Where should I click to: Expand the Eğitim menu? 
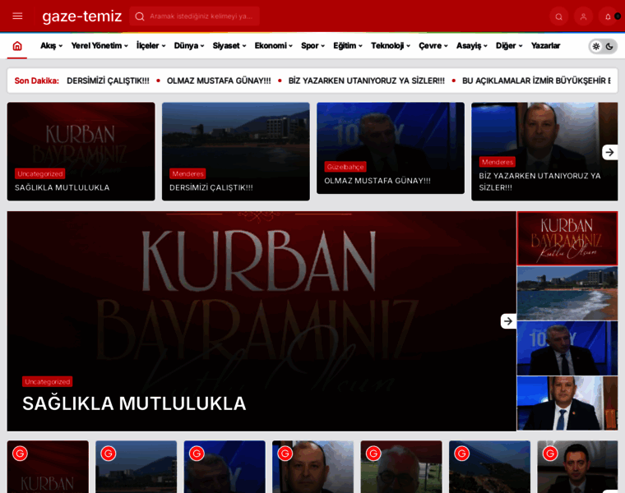coord(348,46)
